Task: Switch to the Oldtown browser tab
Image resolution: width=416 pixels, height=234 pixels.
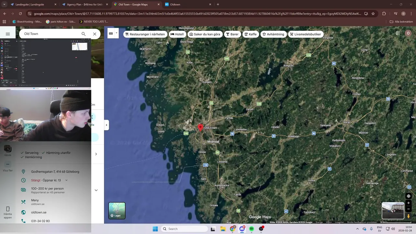Action: click(x=188, y=5)
